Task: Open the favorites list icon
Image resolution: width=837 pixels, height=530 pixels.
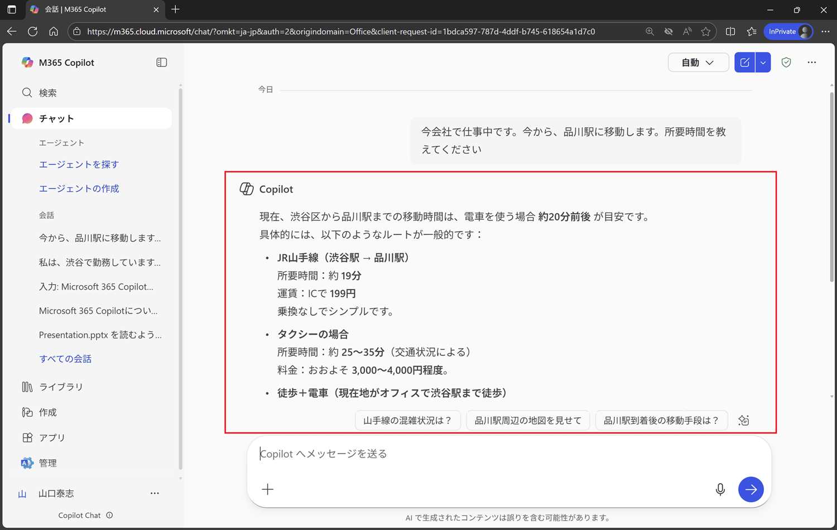Action: click(752, 31)
